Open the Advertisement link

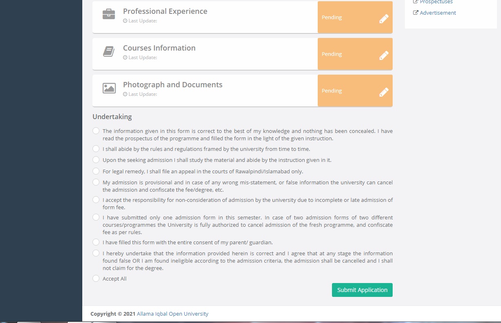(438, 13)
